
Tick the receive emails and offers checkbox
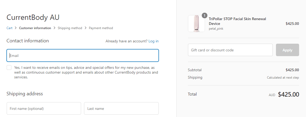[x=9, y=67]
